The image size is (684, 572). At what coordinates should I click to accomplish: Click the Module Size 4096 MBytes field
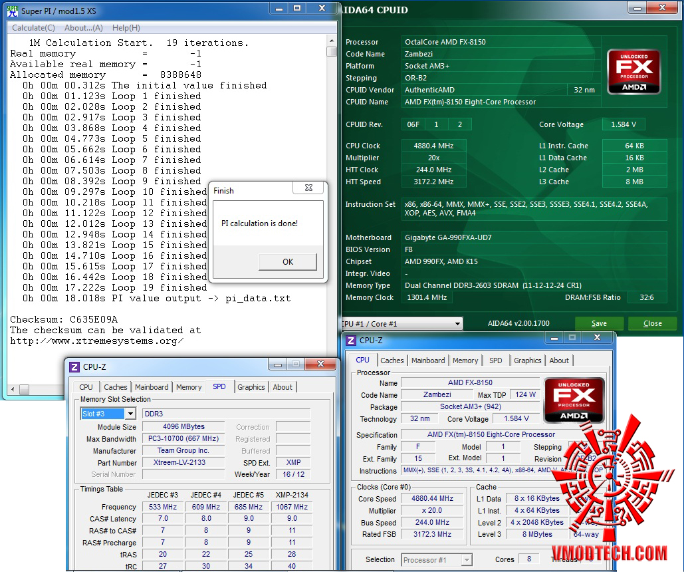pyautogui.click(x=183, y=426)
